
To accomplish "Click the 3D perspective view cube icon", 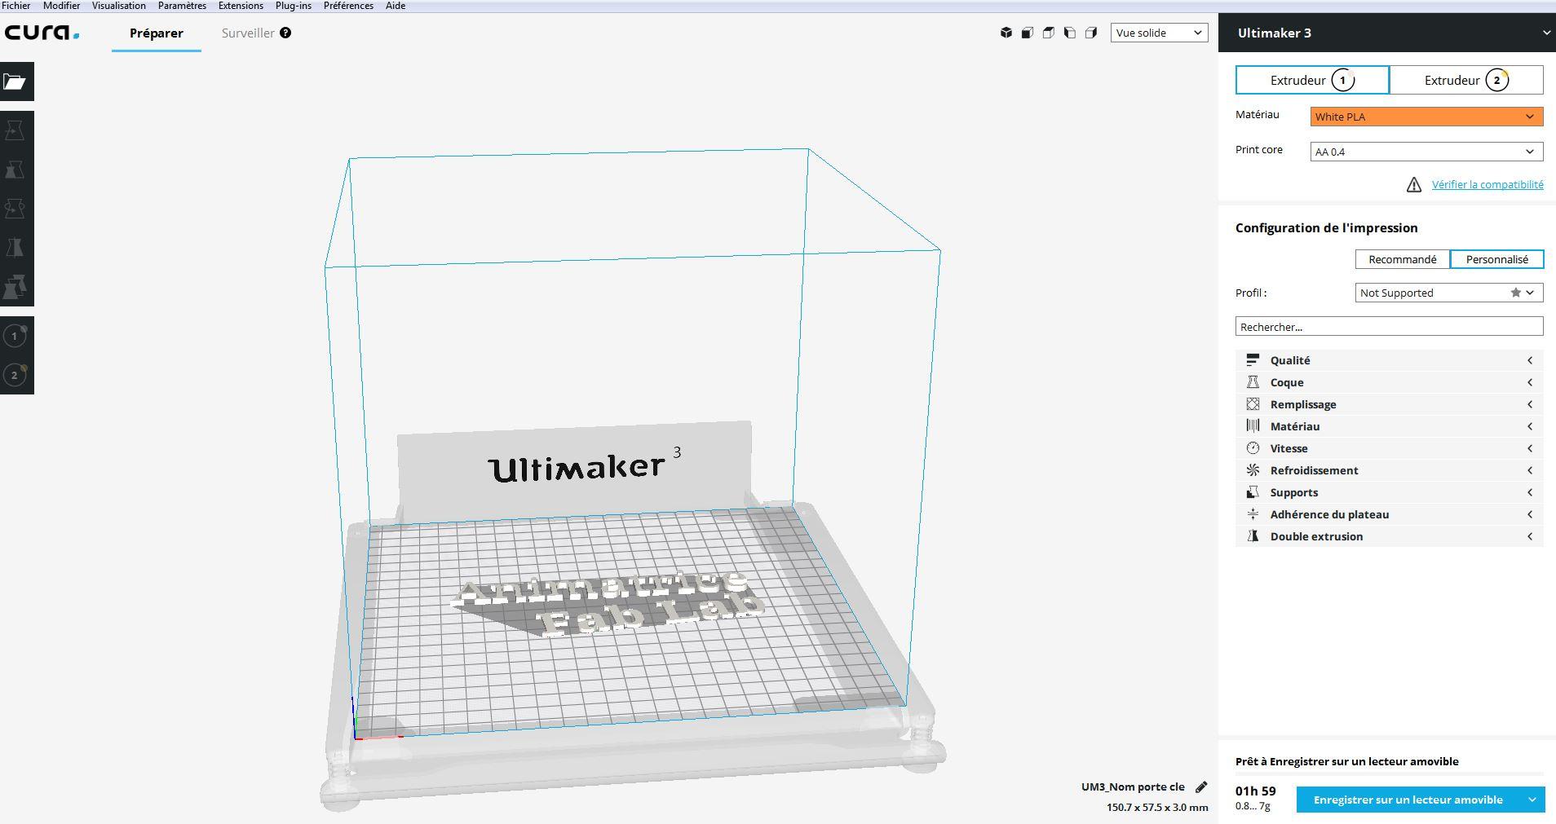I will 1006,33.
